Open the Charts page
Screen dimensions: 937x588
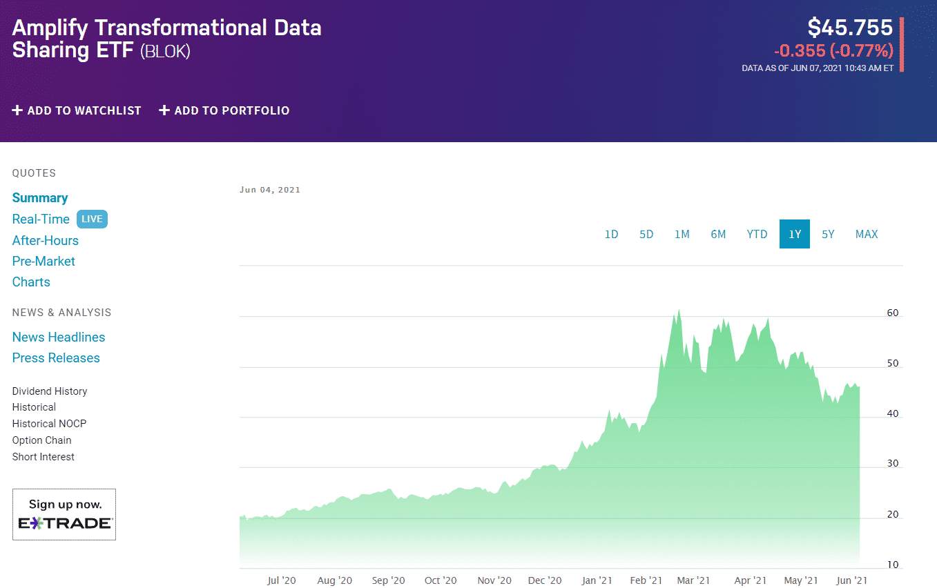click(31, 282)
